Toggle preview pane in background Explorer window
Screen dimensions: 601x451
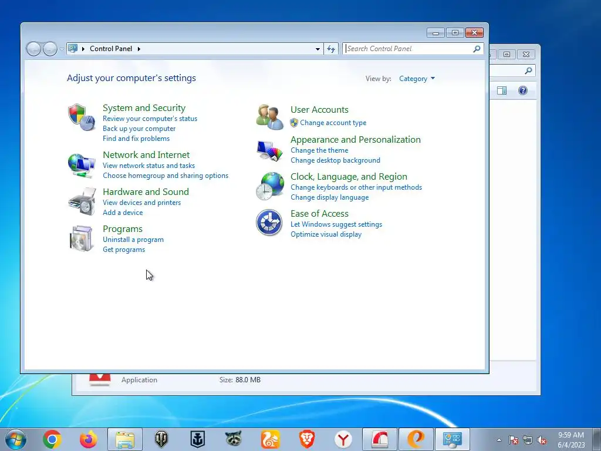502,90
